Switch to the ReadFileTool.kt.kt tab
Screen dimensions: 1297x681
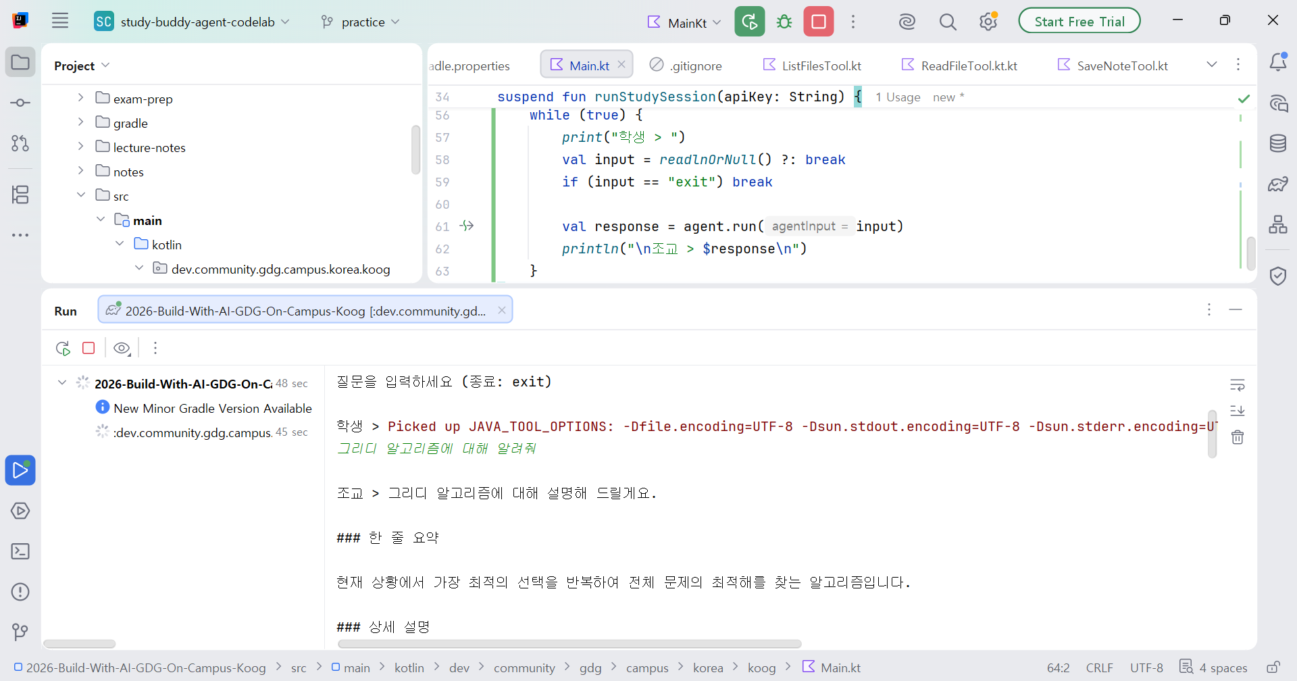click(959, 66)
